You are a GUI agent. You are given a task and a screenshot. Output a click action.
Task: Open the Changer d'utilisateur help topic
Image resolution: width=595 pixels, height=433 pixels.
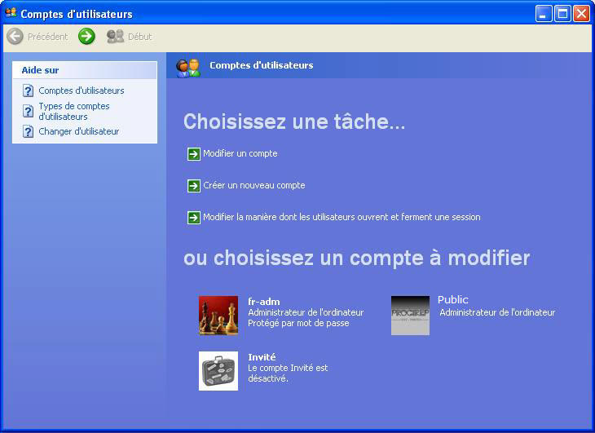point(79,131)
